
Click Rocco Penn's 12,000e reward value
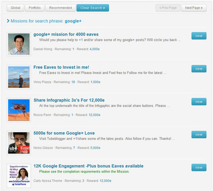pyautogui.click(x=95, y=115)
